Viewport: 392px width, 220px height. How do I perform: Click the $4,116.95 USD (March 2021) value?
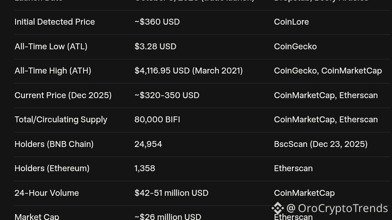(x=188, y=71)
